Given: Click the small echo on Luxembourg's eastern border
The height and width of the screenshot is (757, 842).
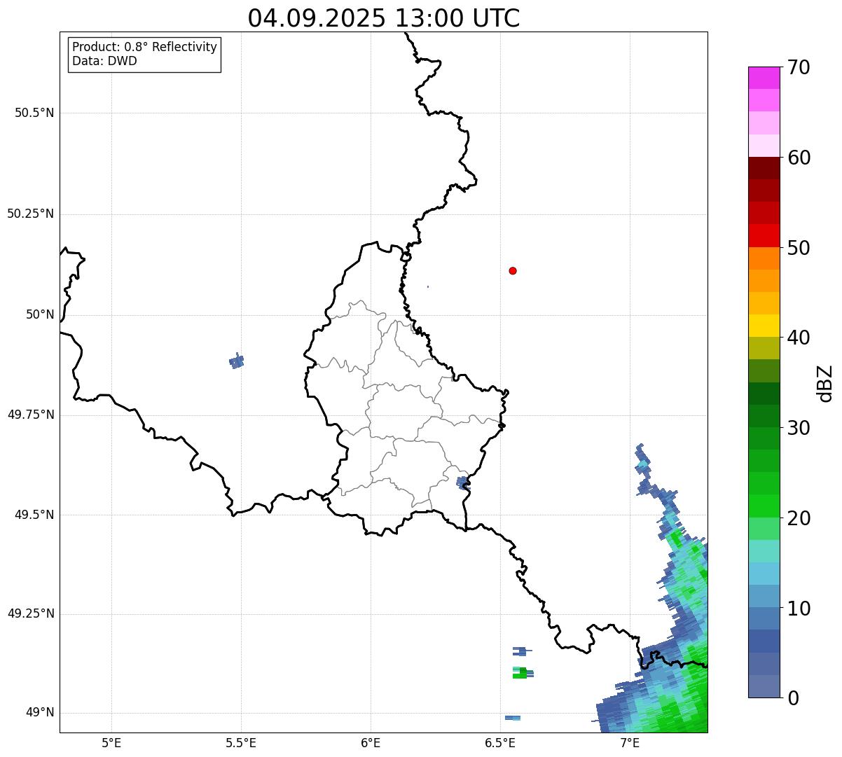Looking at the screenshot, I should point(462,482).
